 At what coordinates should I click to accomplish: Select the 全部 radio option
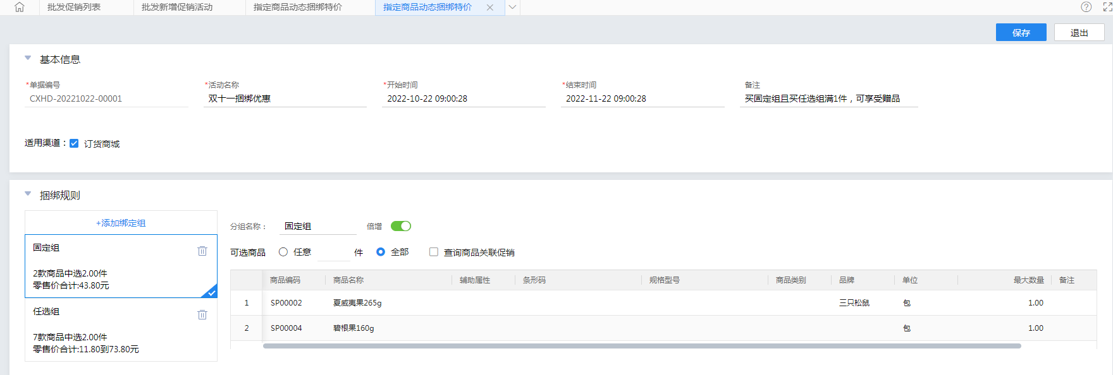pos(381,252)
